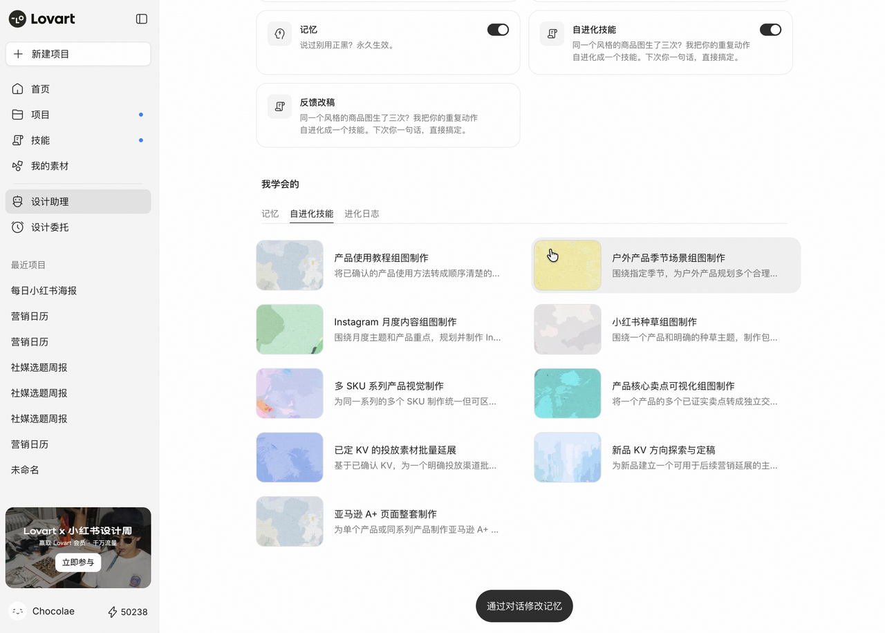Click the 通过对话修改记忆 button
The image size is (885, 633).
tap(524, 606)
